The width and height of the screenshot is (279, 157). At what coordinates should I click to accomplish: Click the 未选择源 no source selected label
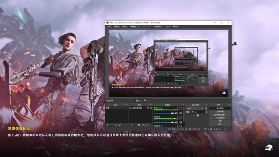pyautogui.click(x=110, y=100)
